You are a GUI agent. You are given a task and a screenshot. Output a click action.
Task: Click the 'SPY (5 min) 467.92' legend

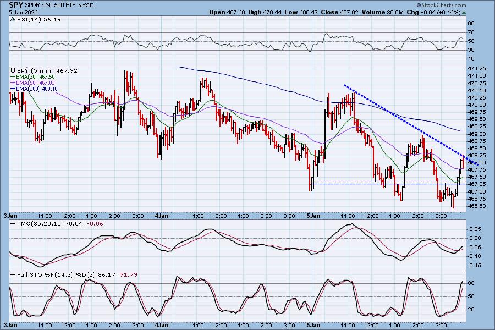(x=47, y=71)
